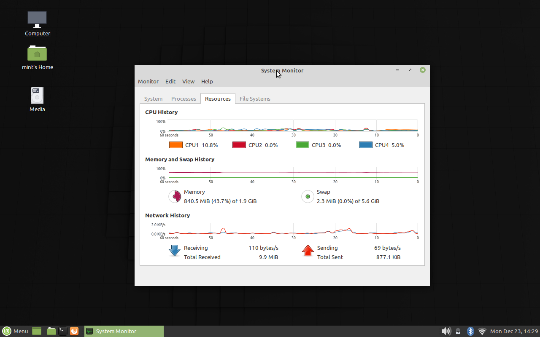Click the Wi-Fi network tray icon

[x=482, y=331]
